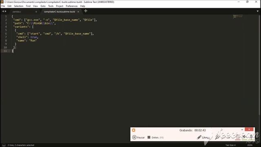This screenshot has height=147, width=261.
Task: Click line number 11 in gutter
Action: (x=5, y=51)
